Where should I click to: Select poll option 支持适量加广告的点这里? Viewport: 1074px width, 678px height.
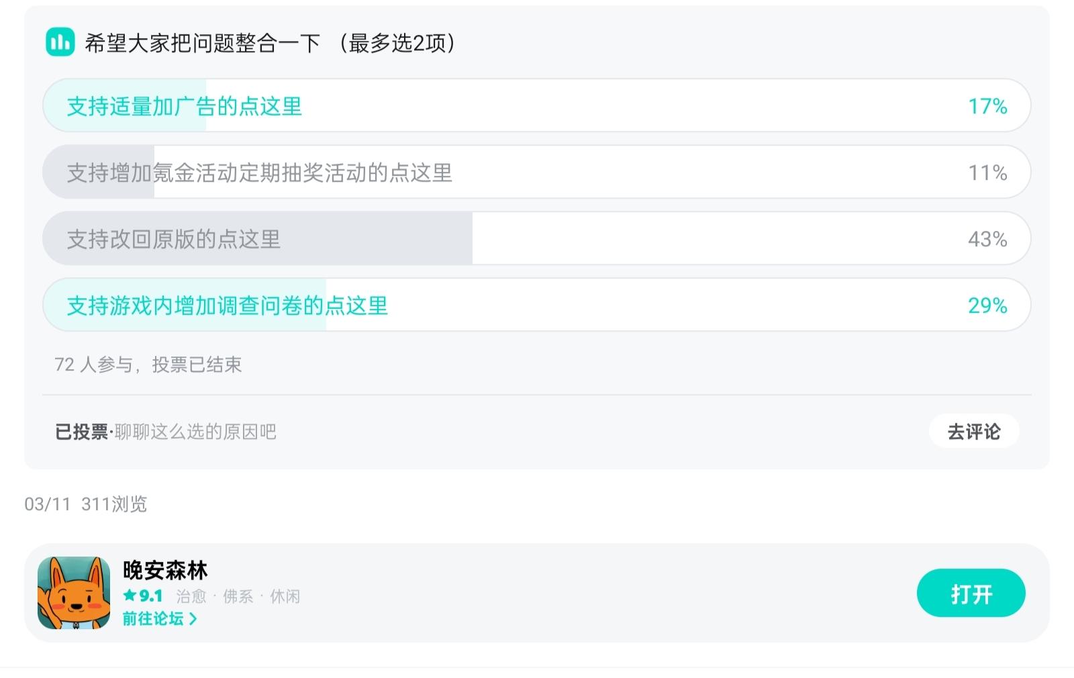click(536, 105)
